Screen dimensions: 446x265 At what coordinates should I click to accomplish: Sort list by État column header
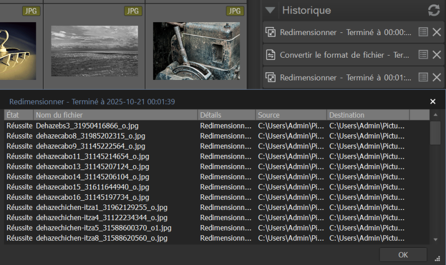(18, 115)
